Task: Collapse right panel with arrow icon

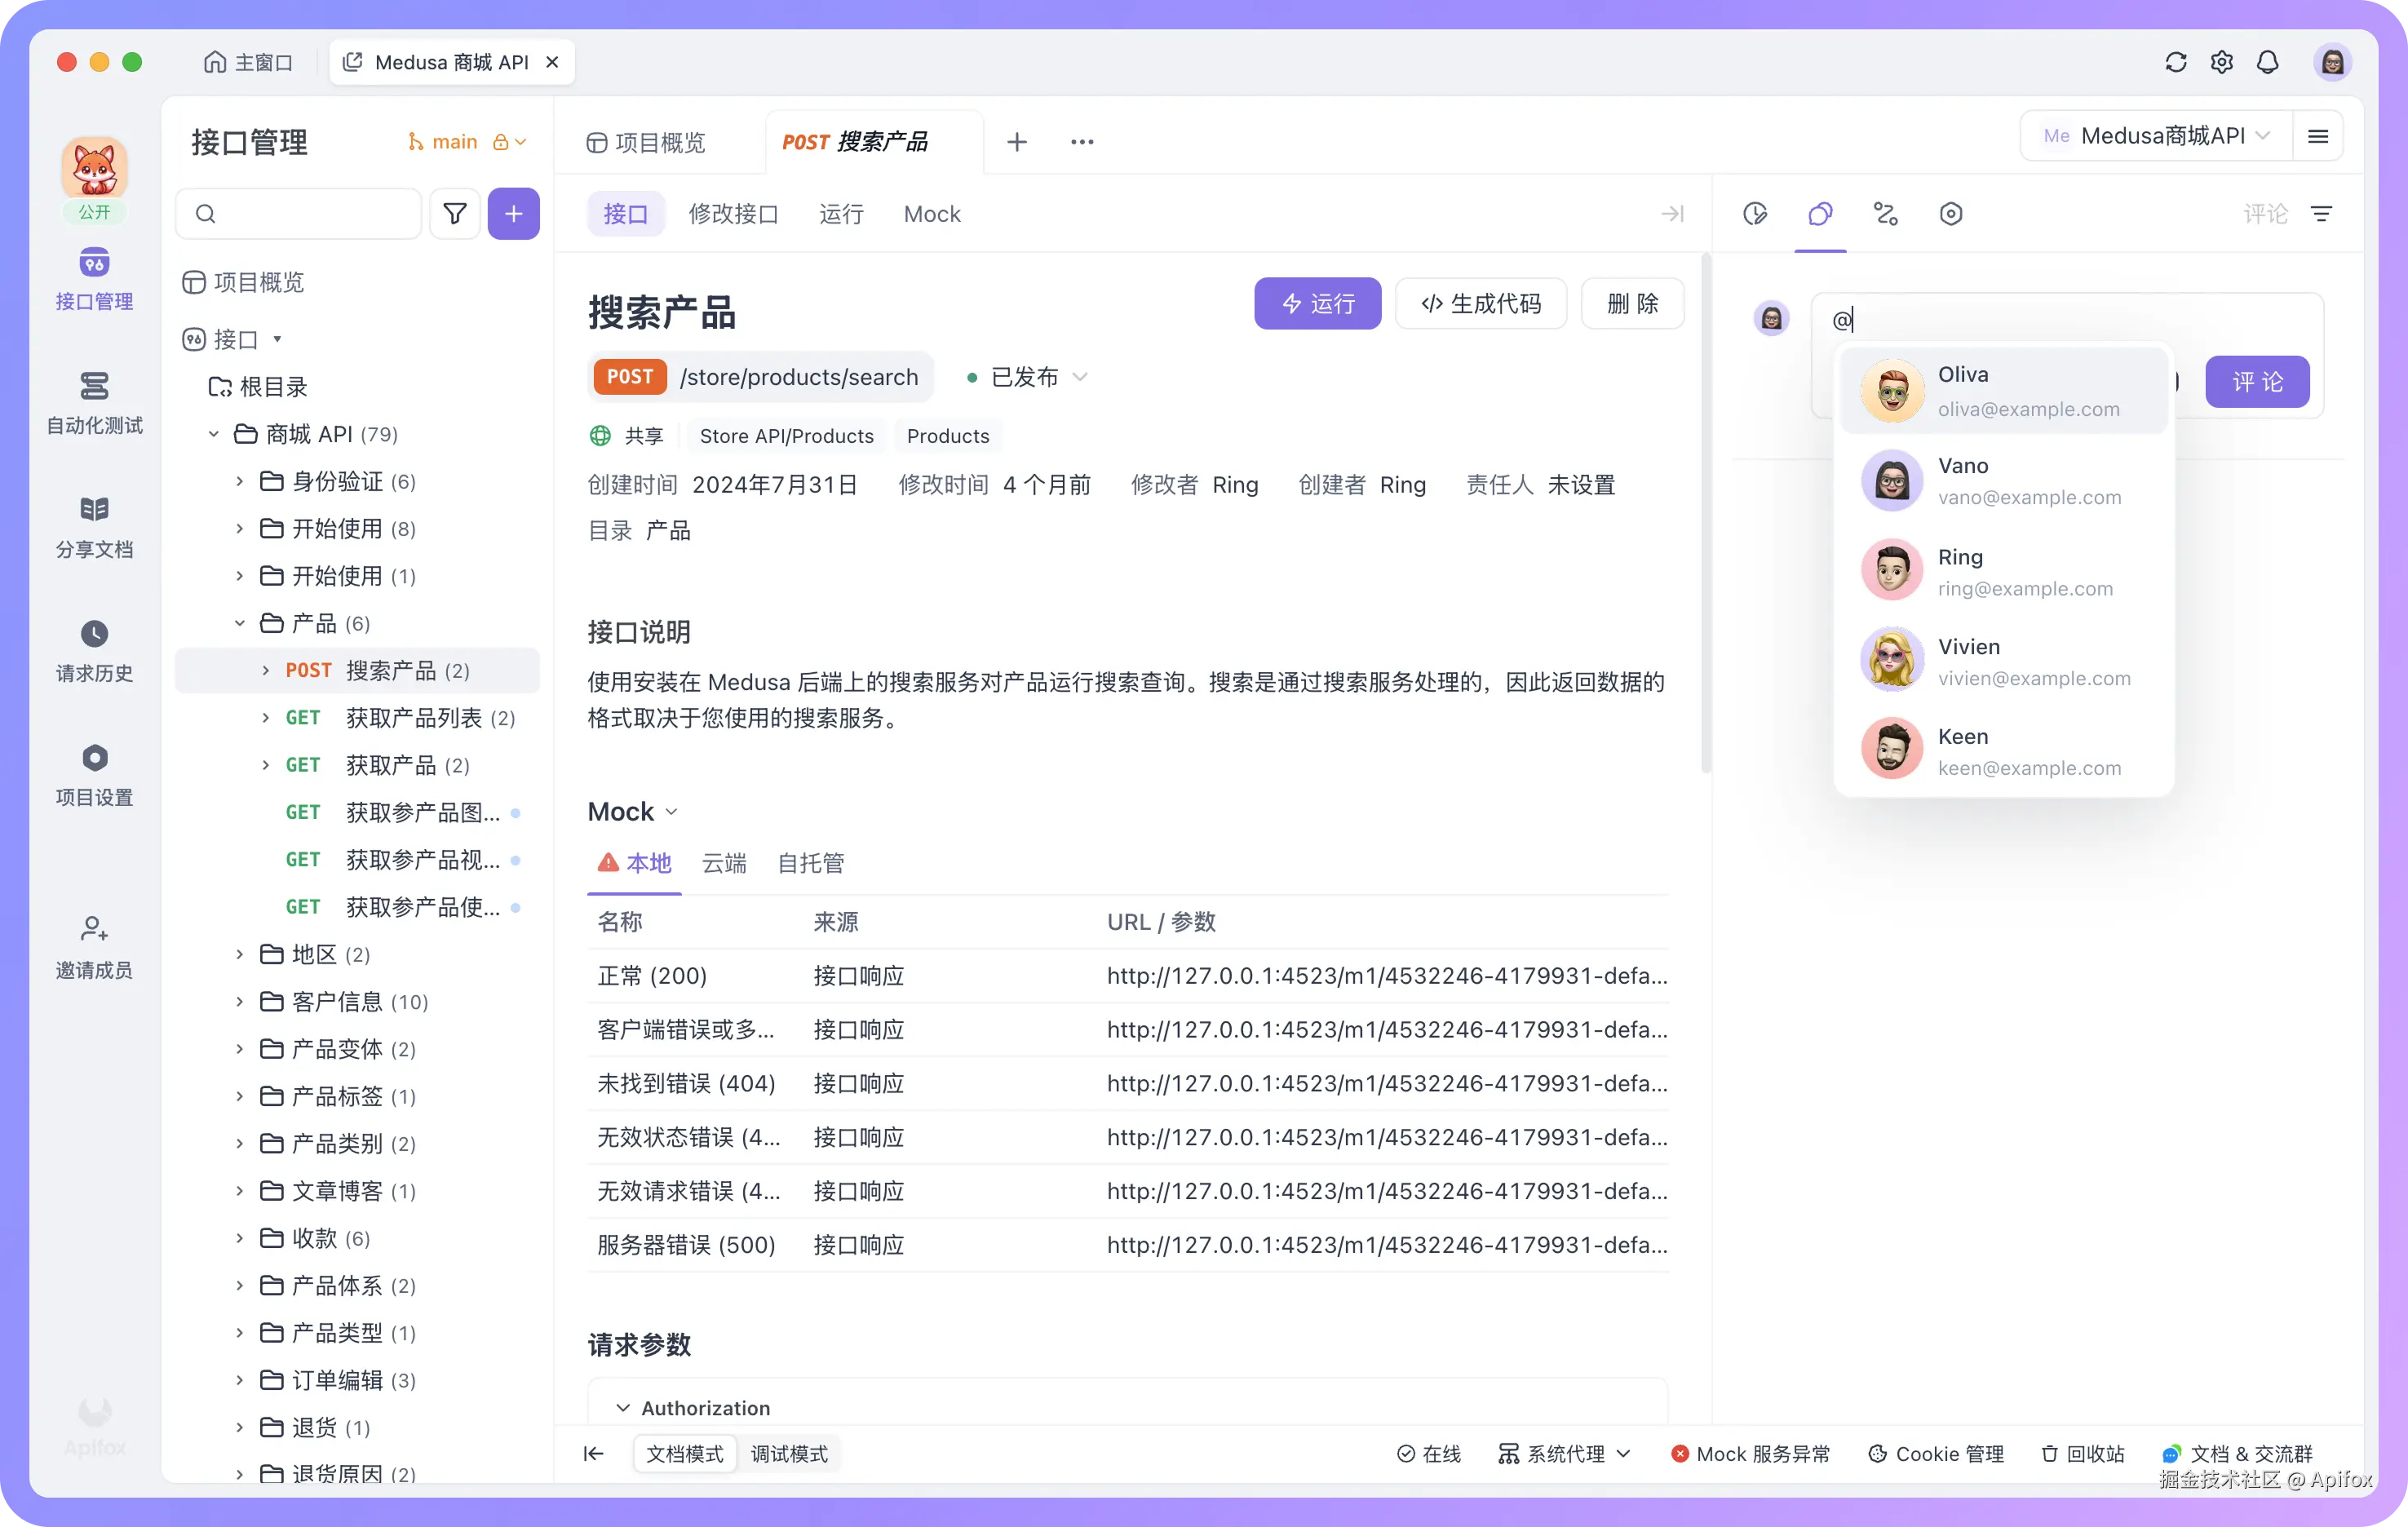Action: pos(1672,213)
